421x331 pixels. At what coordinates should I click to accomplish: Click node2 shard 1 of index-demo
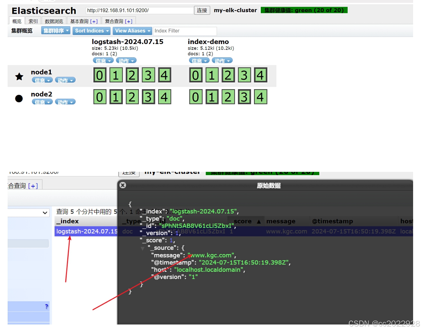click(212, 97)
